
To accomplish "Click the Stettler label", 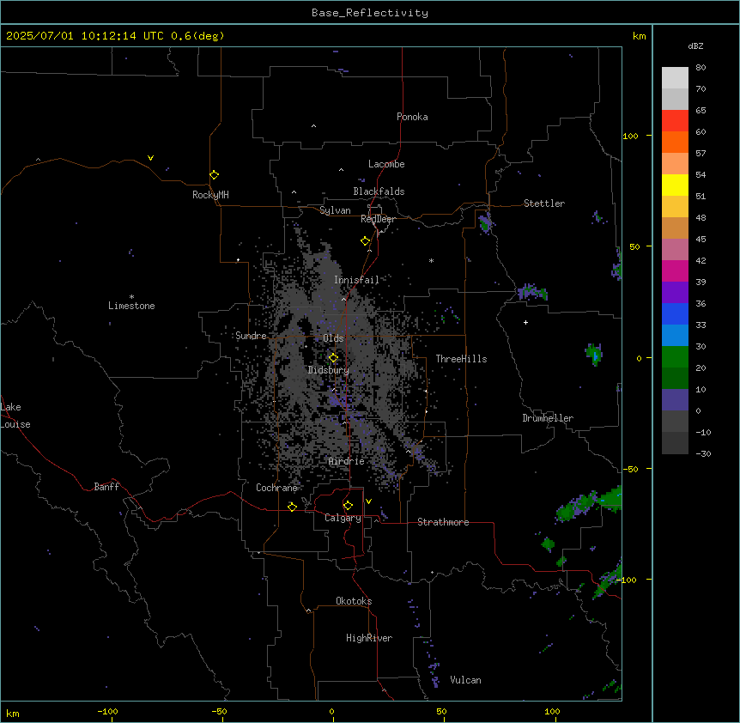I will click(x=544, y=204).
